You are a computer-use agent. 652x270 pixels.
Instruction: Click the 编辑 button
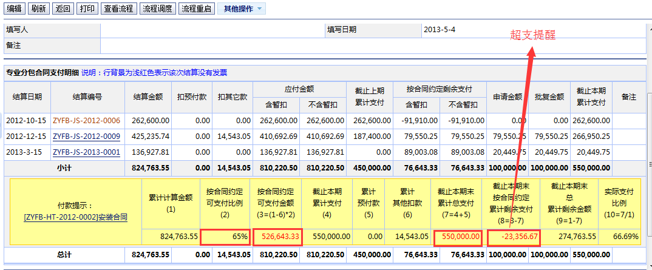coord(14,8)
